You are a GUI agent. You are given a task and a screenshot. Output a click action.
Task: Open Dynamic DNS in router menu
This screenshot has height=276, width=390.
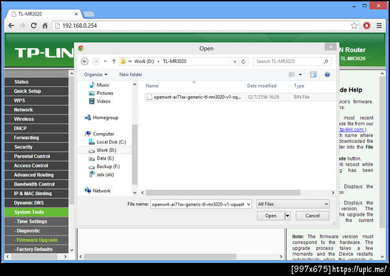(x=36, y=203)
